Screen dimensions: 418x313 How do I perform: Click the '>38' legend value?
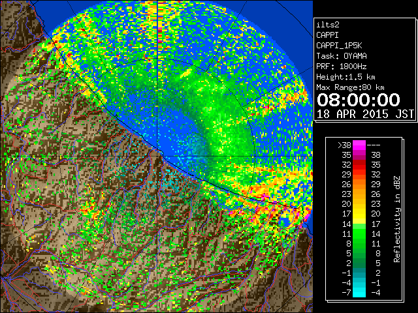(344, 145)
